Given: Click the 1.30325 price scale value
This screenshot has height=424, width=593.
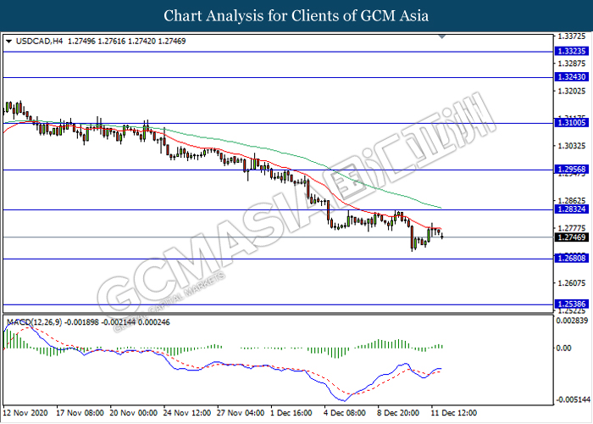Looking at the screenshot, I should 572,145.
